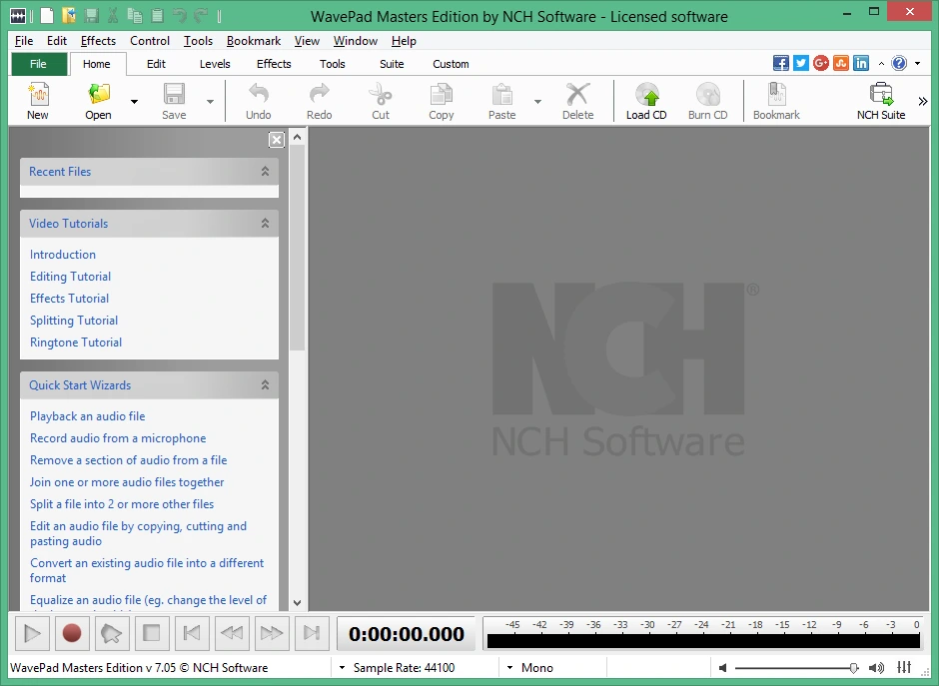This screenshot has width=939, height=686.
Task: Click the Delete X icon
Action: [578, 95]
